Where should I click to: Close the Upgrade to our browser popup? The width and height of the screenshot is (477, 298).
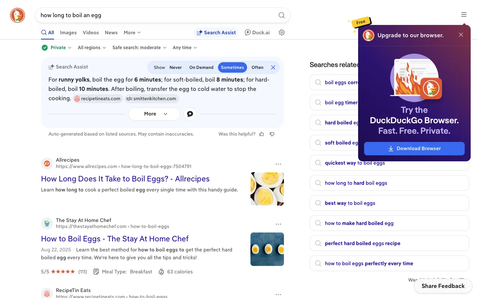[x=461, y=35]
